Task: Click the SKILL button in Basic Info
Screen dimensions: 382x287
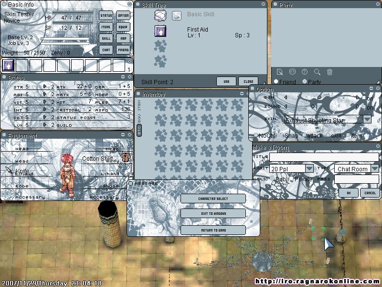Action: [106, 38]
